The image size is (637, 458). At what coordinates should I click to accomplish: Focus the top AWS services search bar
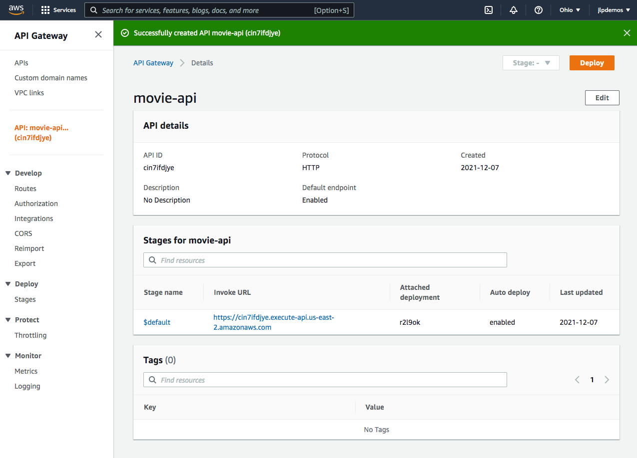click(x=219, y=10)
